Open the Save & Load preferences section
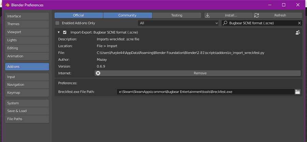The image size is (307, 142). (x=27, y=111)
